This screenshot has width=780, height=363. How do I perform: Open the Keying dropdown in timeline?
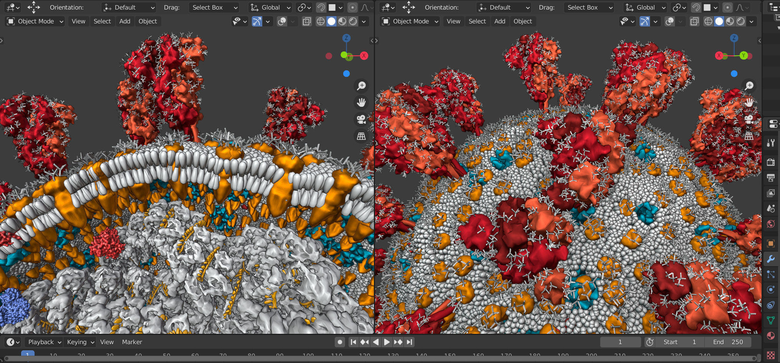[x=80, y=342]
